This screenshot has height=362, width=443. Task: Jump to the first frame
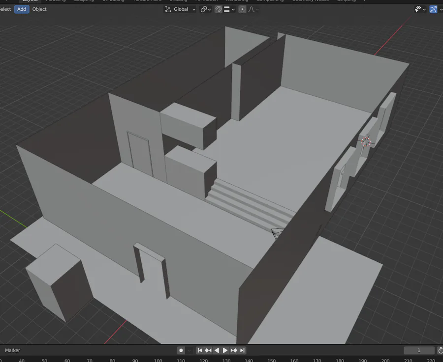pos(200,350)
